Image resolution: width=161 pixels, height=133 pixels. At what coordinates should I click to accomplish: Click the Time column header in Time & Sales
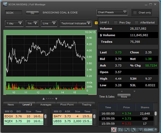coord(108,107)
